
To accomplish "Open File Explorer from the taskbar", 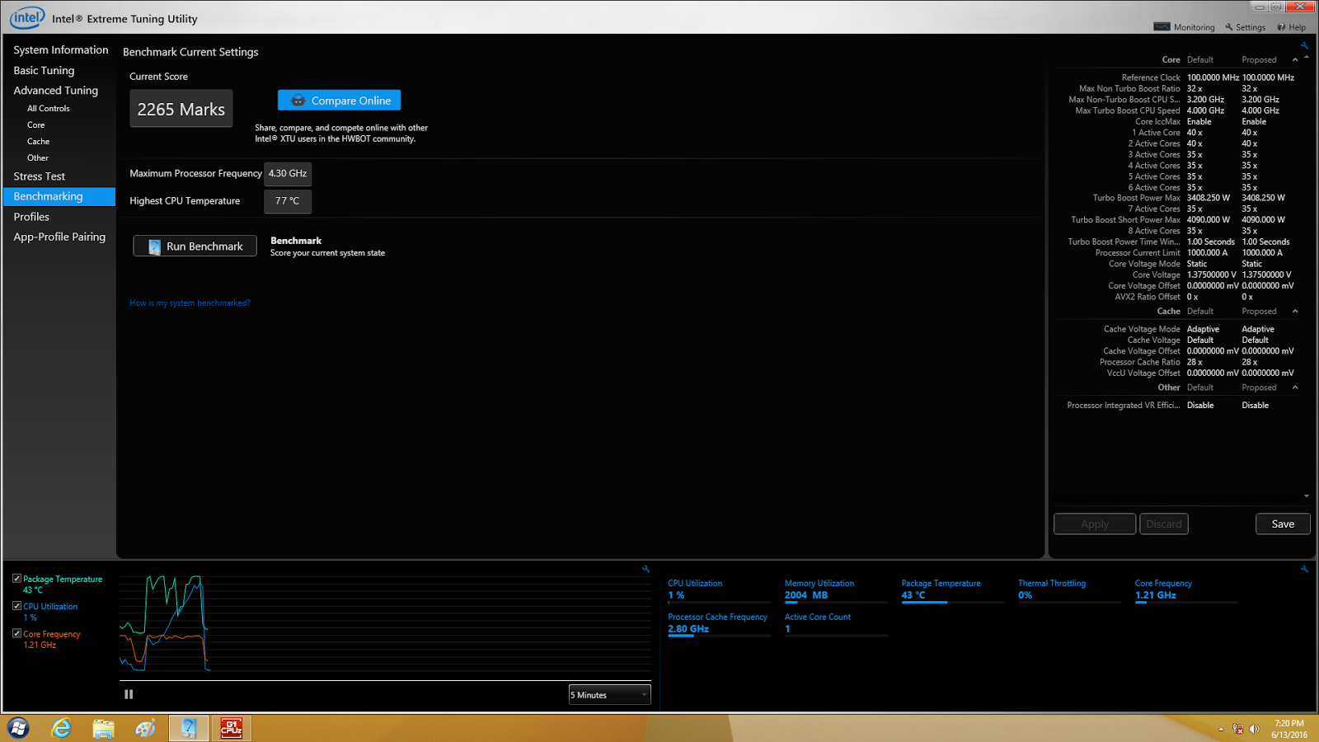I will [x=103, y=728].
